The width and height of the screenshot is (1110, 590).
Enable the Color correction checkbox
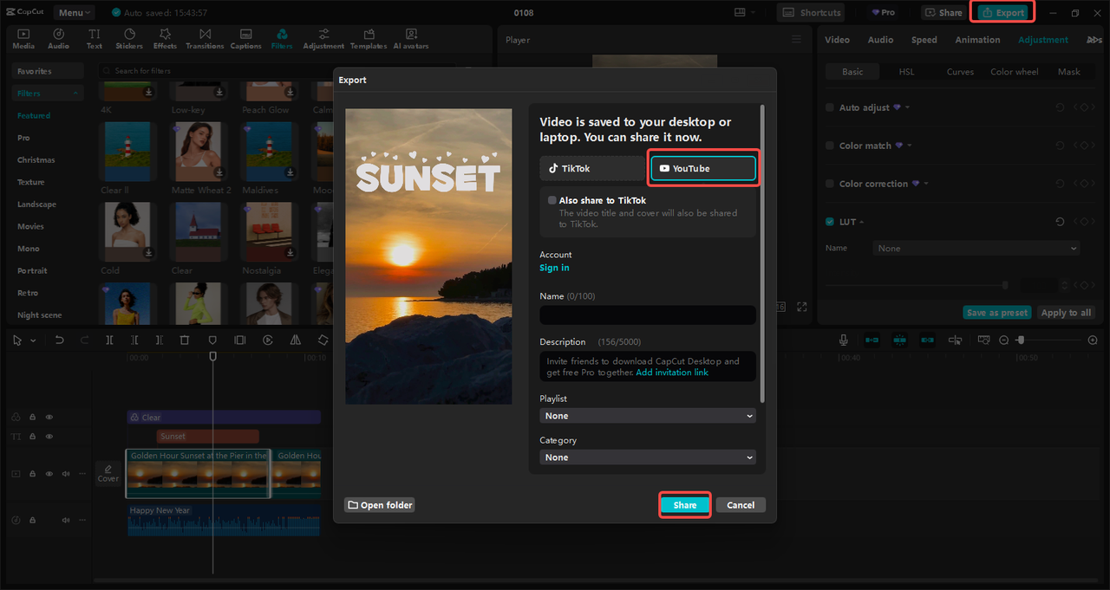tap(830, 184)
